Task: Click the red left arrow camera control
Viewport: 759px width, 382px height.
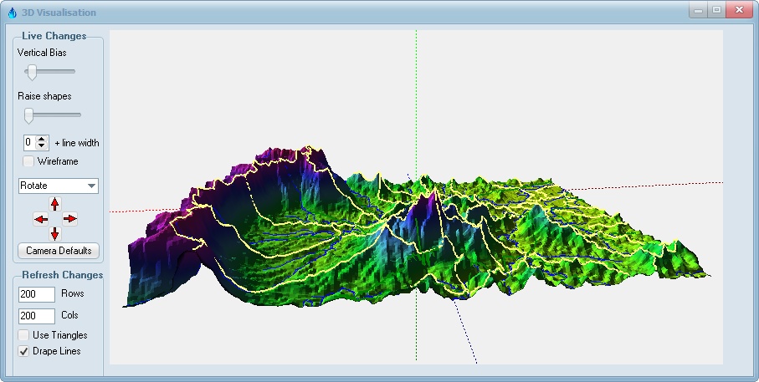Action: coord(41,219)
